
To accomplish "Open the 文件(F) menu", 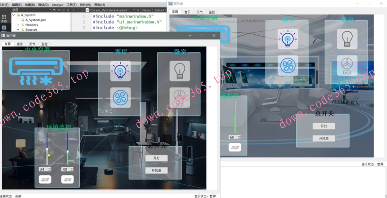I will [4, 5].
